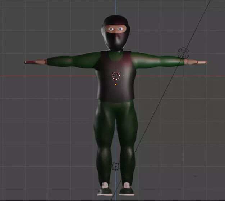Click the hand with red-tinted fingers
Screen dimensions: 225x201
point(35,62)
